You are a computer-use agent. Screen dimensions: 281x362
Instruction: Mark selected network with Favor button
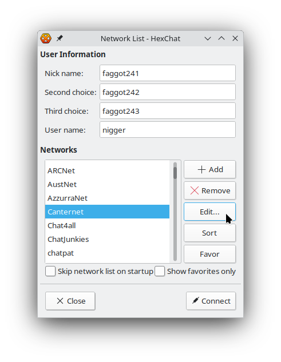pos(209,254)
